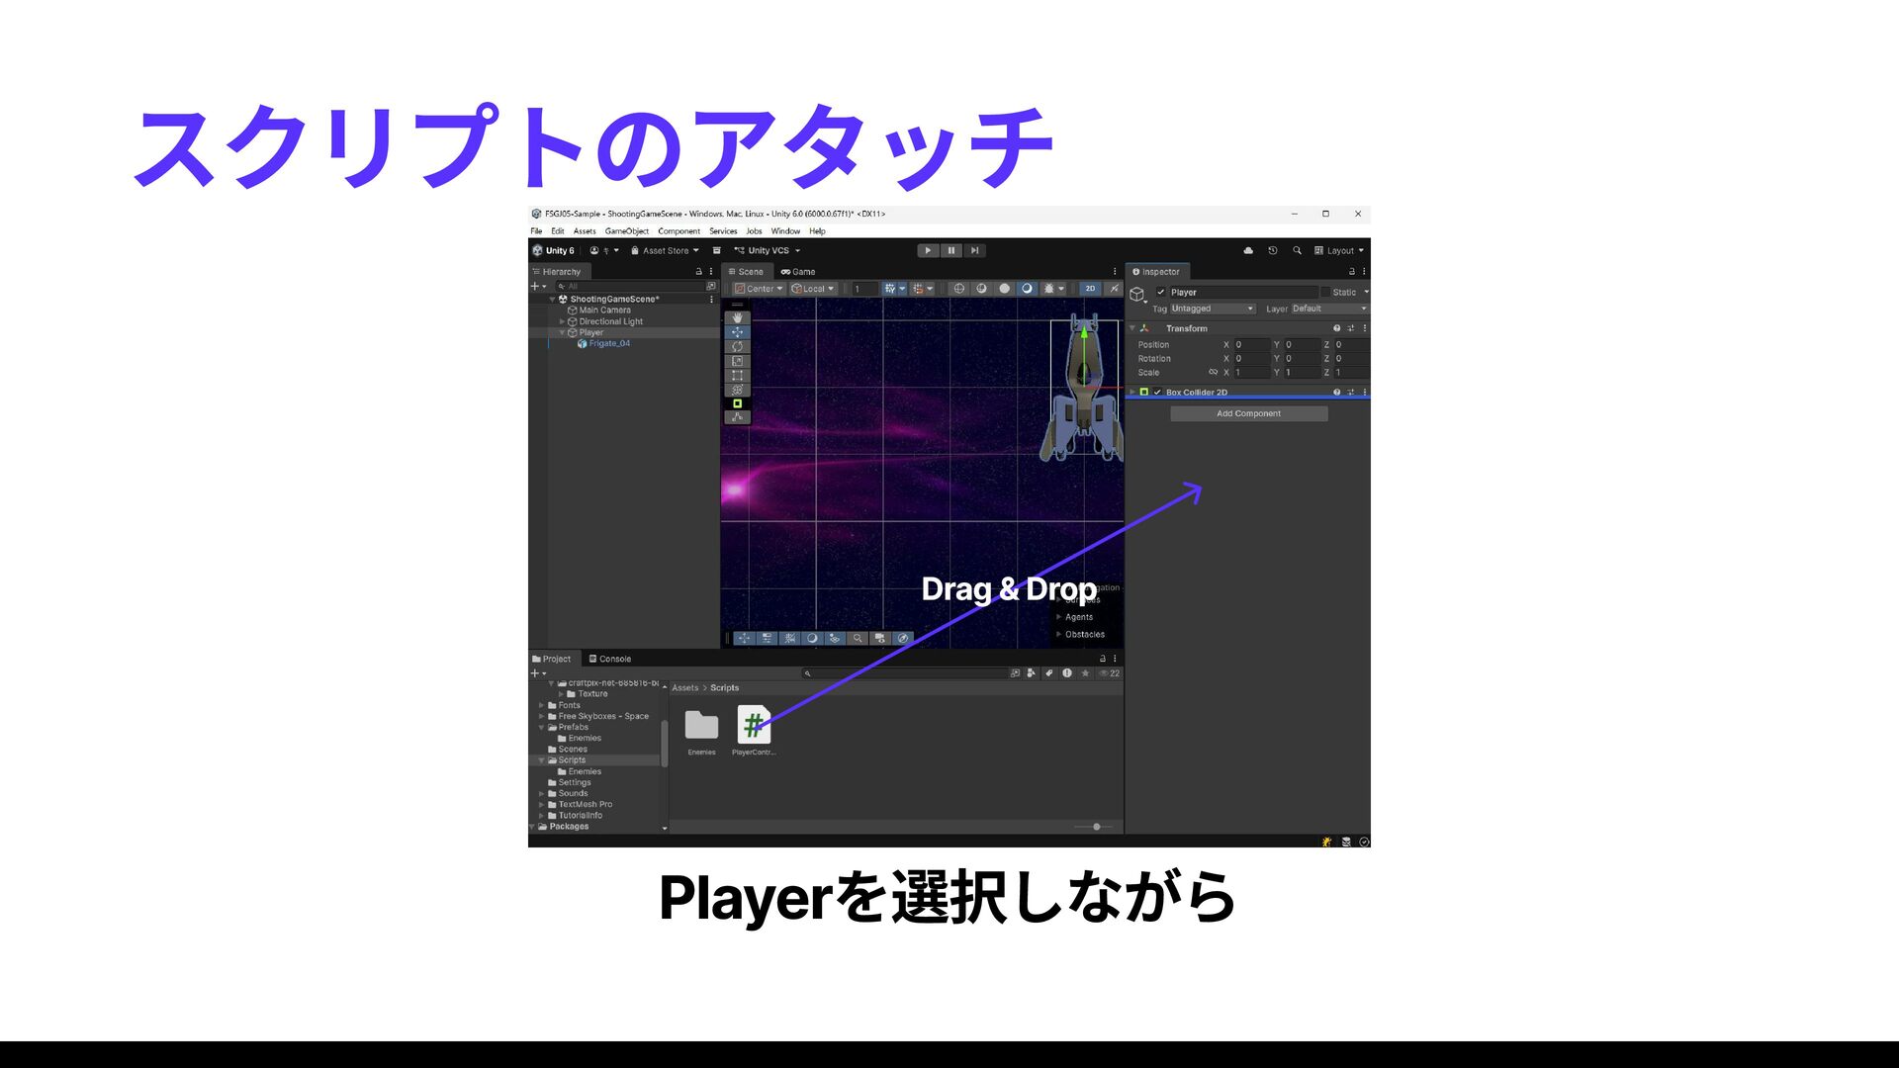Select Frigate_04 in the Hierarchy

(609, 344)
